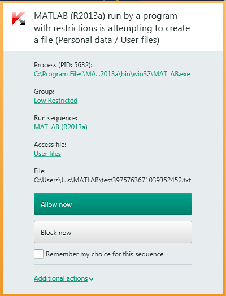The height and width of the screenshot is (296, 226).
Task: Enable Remember my choice checkbox
Action: click(x=39, y=254)
